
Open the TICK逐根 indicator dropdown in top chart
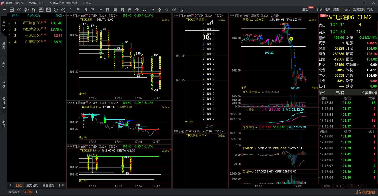[x=88, y=20]
